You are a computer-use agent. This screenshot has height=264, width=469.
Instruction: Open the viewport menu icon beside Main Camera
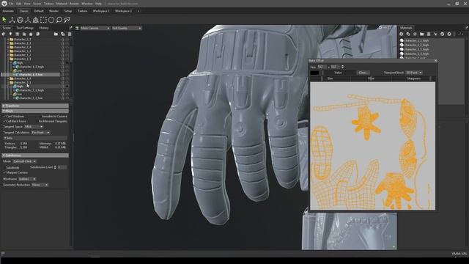tap(77, 28)
